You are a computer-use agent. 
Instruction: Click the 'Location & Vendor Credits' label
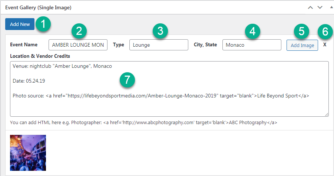pyautogui.click(x=40, y=56)
